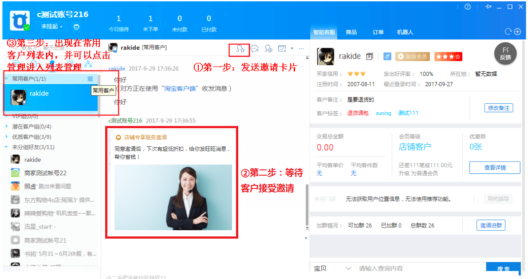Expand the 潜在客户组(0/4) group
This screenshot has width=528, height=279.
pos(6,126)
